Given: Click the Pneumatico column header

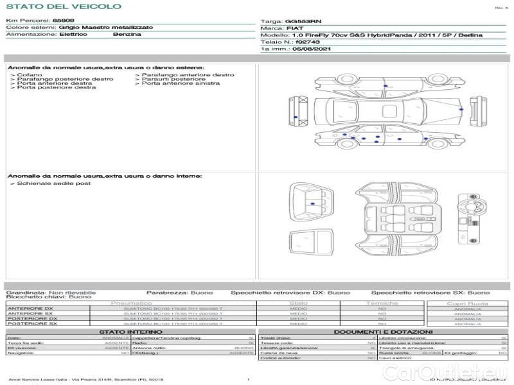Looking at the screenshot, I should click(131, 303).
